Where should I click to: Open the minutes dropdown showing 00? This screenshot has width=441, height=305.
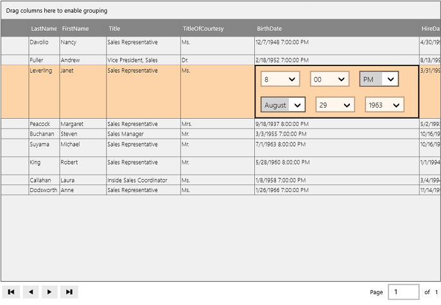coord(330,79)
